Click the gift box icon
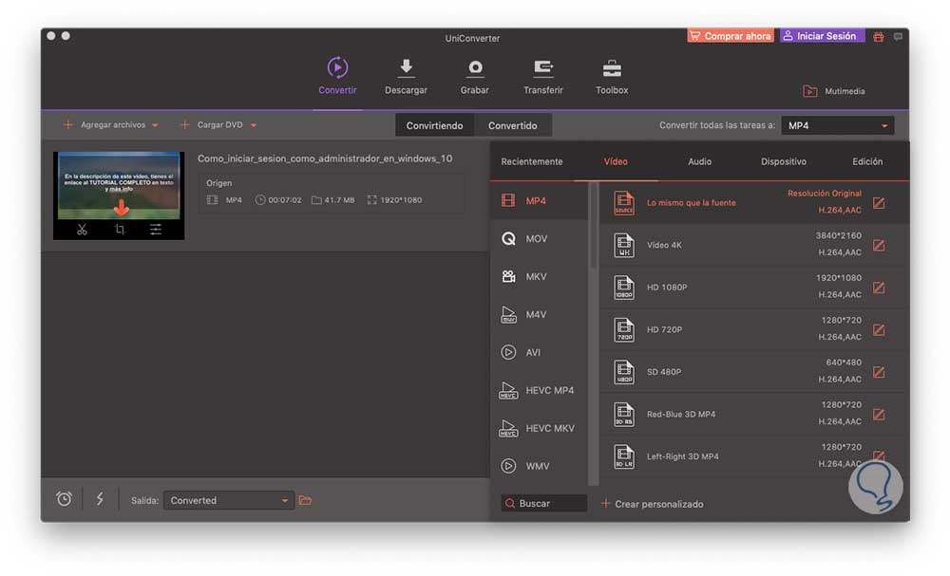The image size is (950, 576). pyautogui.click(x=879, y=37)
